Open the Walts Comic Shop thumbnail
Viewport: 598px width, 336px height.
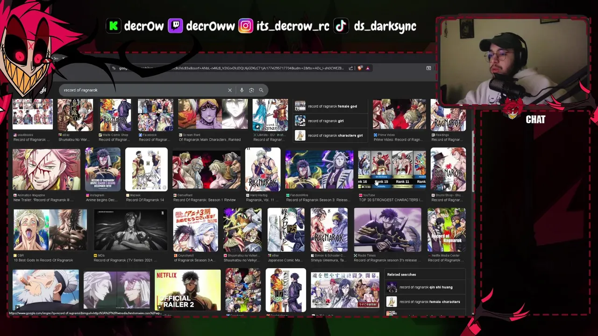pyautogui.click(x=115, y=115)
